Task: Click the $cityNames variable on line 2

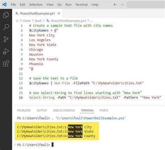Action: 39,30
